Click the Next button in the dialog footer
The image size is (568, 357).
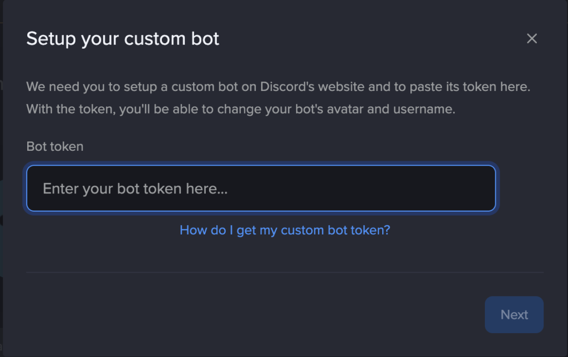514,315
